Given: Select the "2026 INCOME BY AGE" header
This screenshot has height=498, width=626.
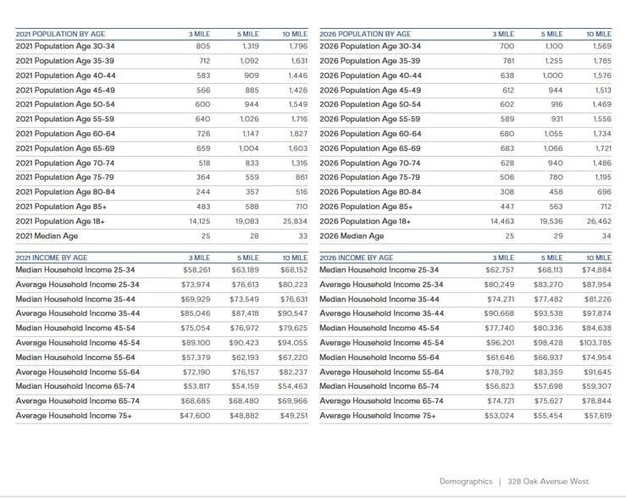Looking at the screenshot, I should pos(356,257).
